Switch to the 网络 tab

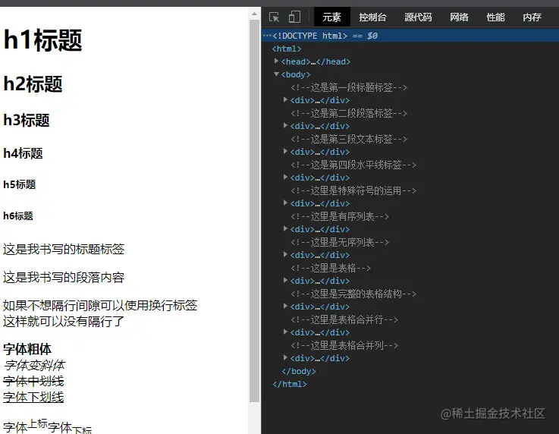tap(459, 17)
